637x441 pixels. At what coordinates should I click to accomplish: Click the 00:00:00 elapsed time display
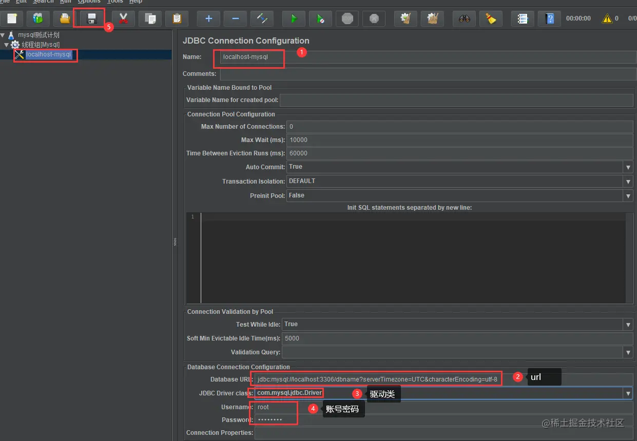point(578,18)
